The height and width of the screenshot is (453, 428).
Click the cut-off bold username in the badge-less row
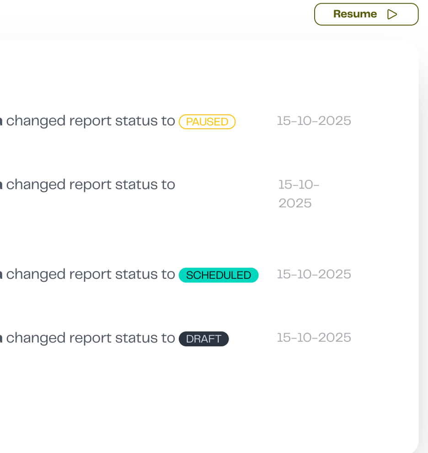coord(1,185)
